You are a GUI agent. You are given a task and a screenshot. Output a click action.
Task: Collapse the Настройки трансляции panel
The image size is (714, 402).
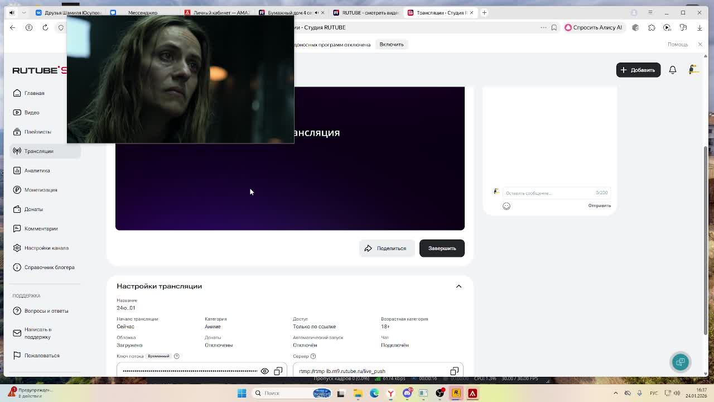click(459, 286)
